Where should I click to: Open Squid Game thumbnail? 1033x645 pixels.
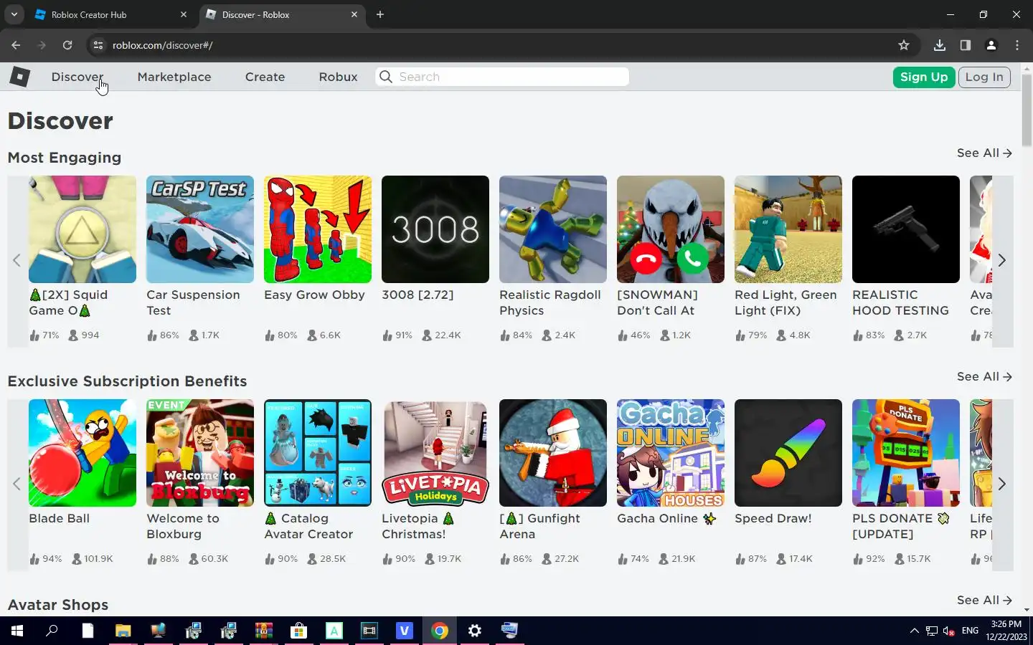tap(82, 229)
